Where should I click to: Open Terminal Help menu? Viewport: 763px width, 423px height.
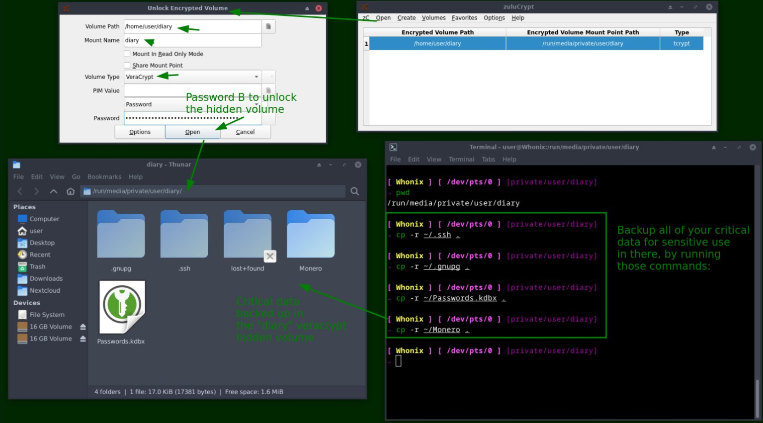(509, 160)
